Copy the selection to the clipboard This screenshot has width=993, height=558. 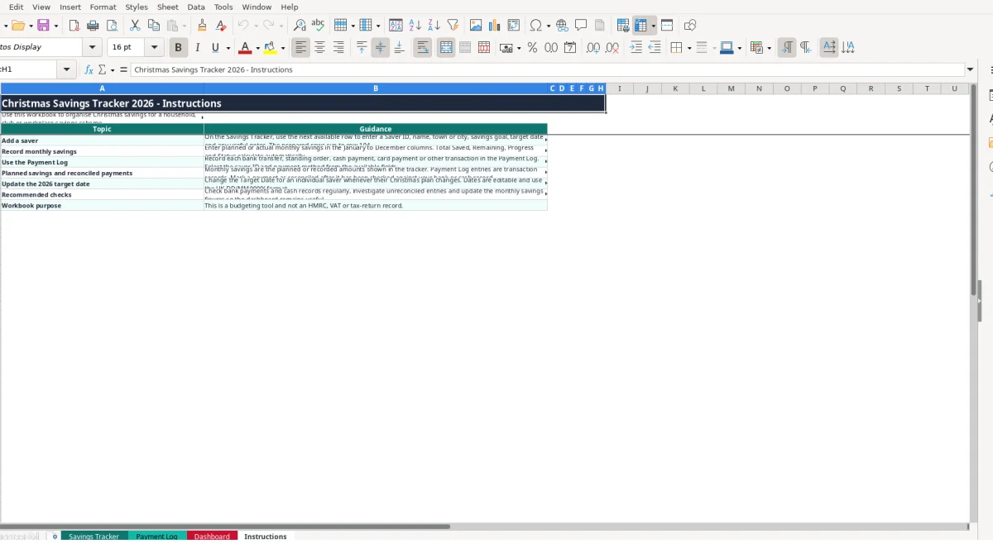click(x=154, y=26)
